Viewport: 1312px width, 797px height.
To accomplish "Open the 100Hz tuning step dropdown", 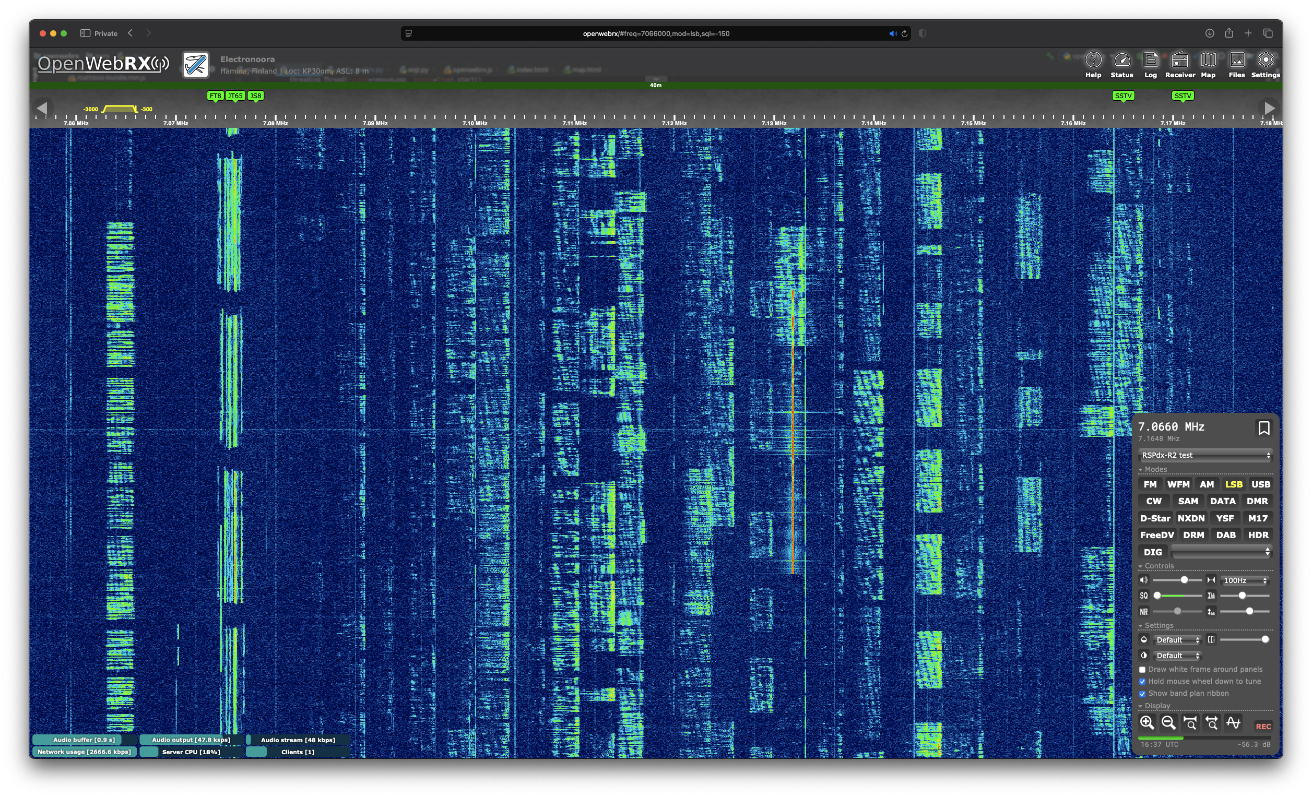I will [x=1244, y=580].
